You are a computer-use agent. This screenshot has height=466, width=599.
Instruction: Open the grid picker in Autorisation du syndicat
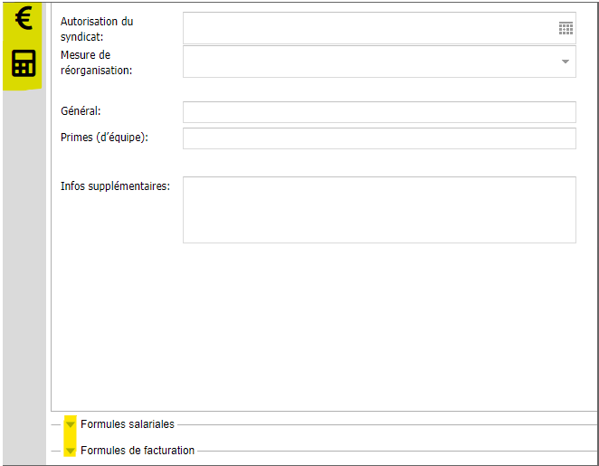pos(566,28)
